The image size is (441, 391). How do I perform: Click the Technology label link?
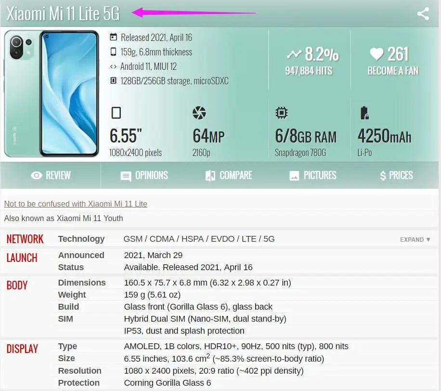pyautogui.click(x=81, y=239)
